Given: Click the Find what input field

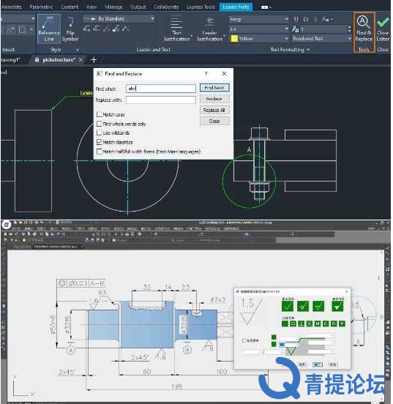Looking at the screenshot, I should pyautogui.click(x=161, y=89).
